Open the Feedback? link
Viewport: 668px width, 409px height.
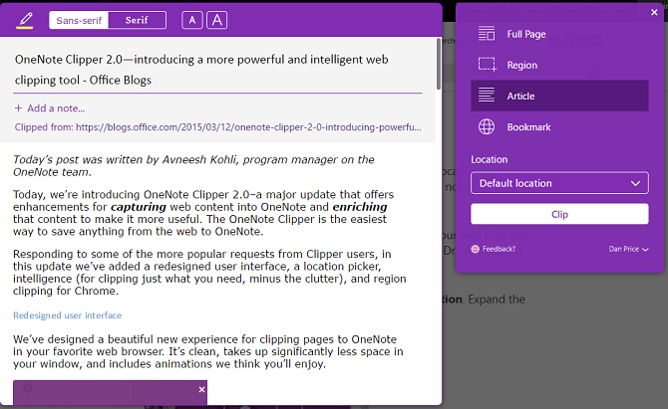499,249
